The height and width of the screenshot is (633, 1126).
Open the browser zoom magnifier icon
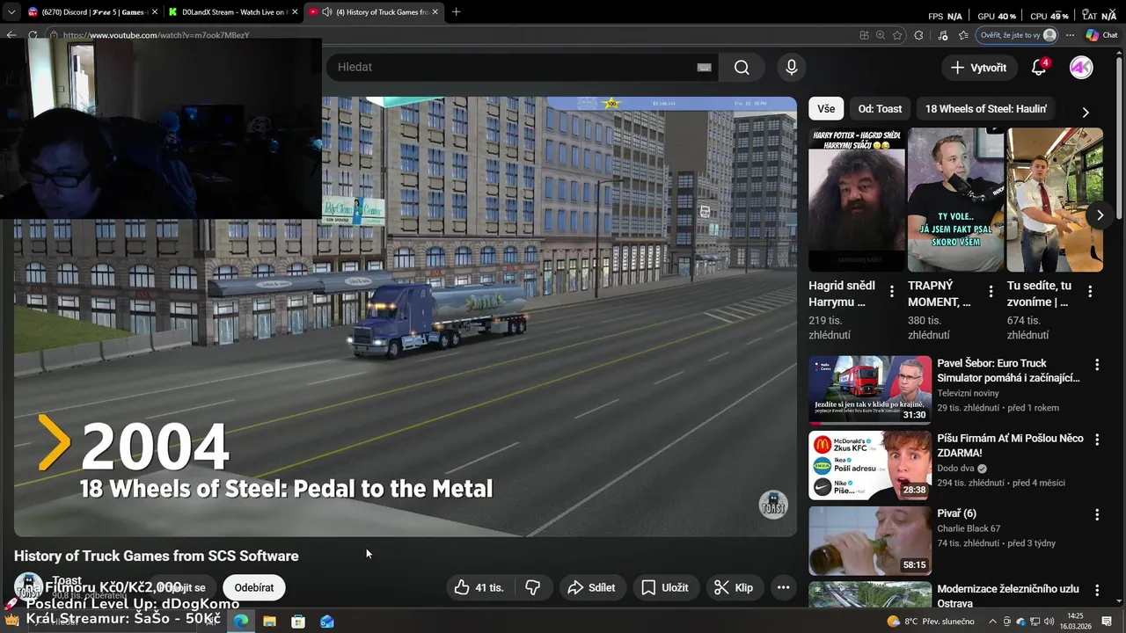(x=881, y=35)
